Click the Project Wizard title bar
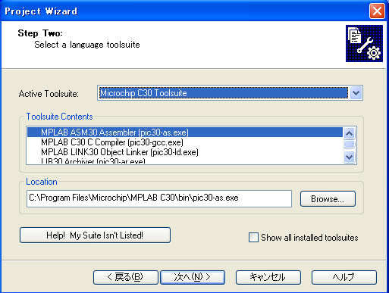The height and width of the screenshot is (293, 389). coord(184,11)
